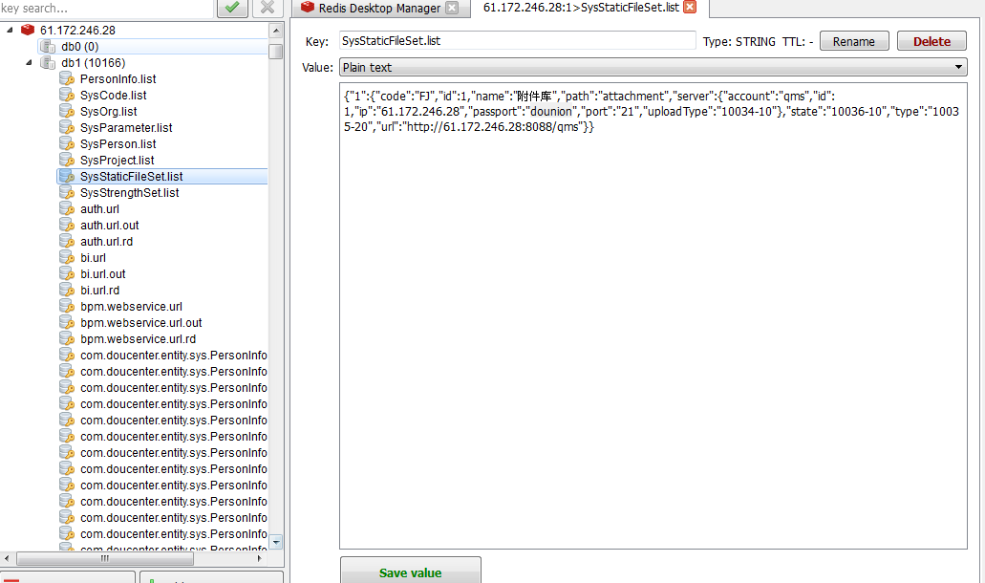Click key icon beside SysCode.list
985x583 pixels.
click(67, 95)
